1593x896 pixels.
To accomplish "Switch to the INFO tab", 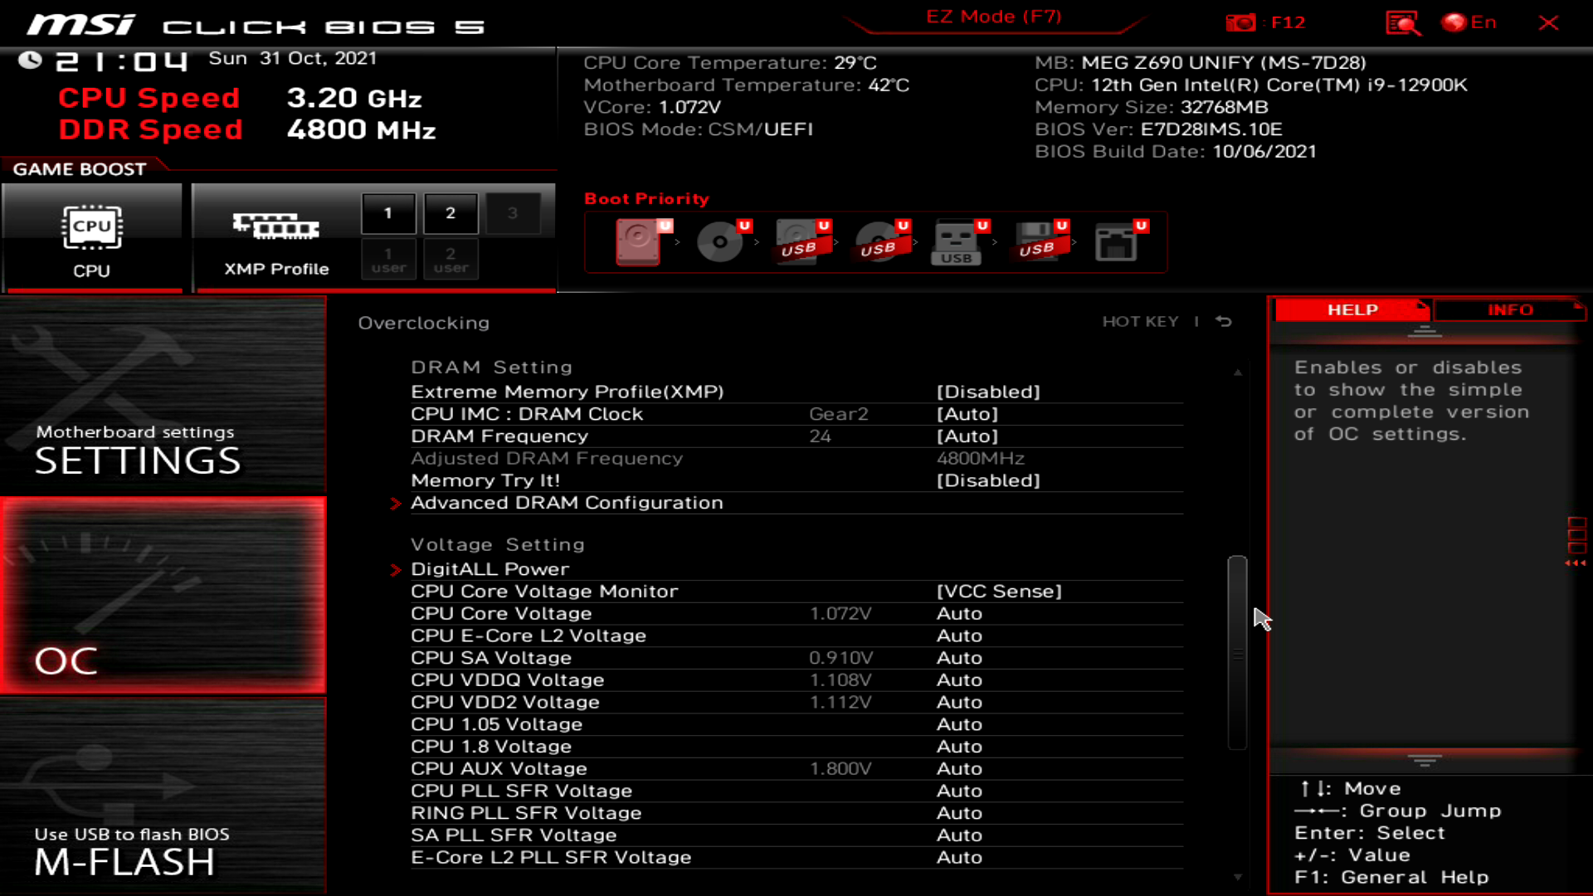I will click(1512, 309).
